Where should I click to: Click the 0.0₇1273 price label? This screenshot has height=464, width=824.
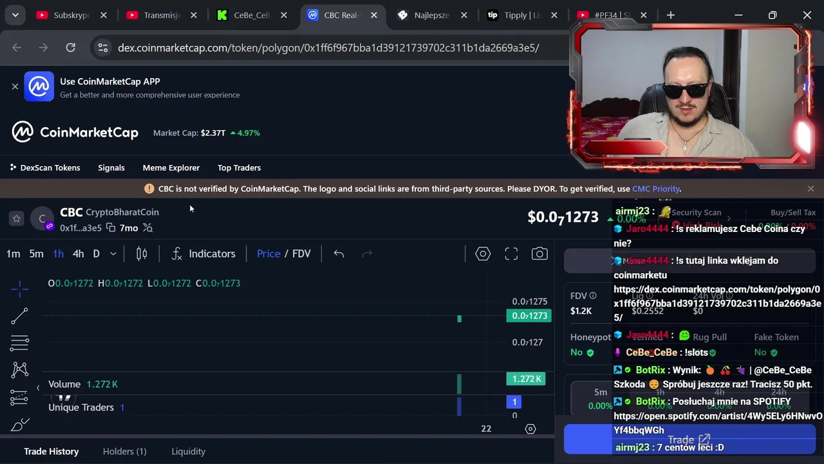(530, 316)
